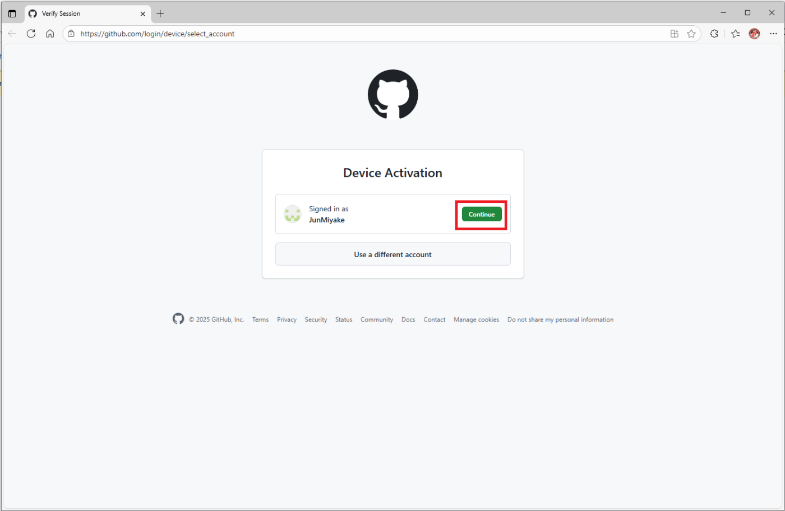
Task: Close the browser window
Action: coord(772,12)
